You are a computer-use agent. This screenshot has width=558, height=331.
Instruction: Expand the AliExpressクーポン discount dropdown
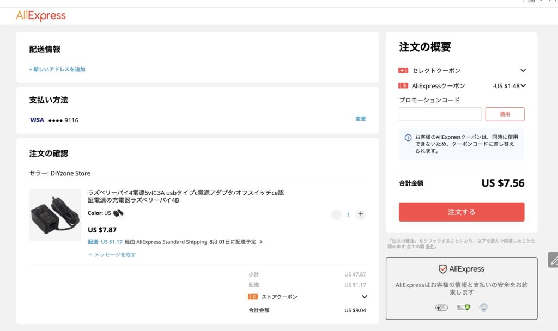523,85
